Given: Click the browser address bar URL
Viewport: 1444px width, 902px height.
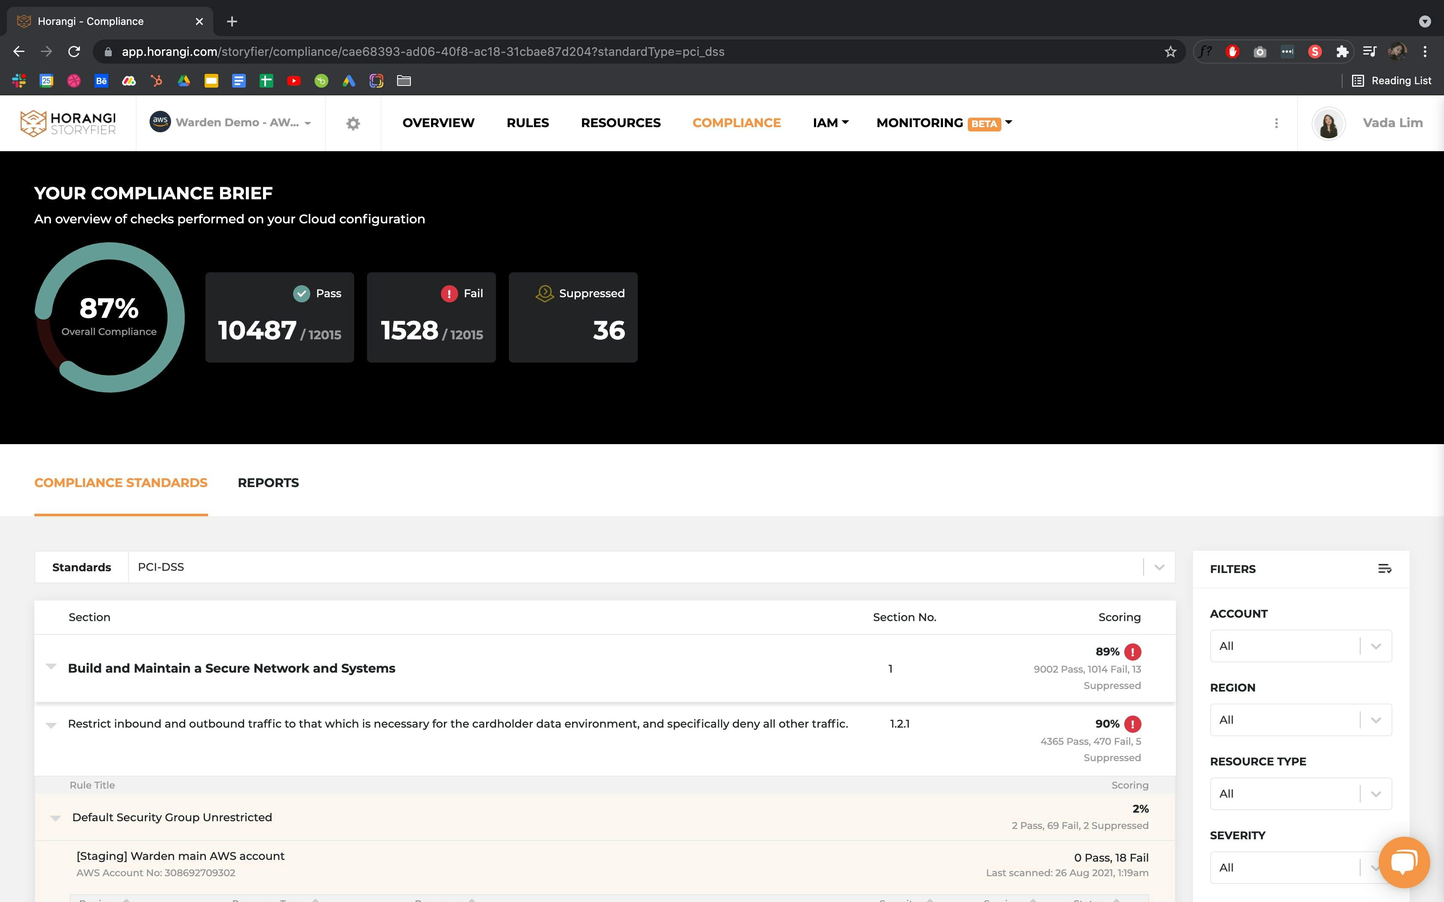Looking at the screenshot, I should (x=422, y=52).
